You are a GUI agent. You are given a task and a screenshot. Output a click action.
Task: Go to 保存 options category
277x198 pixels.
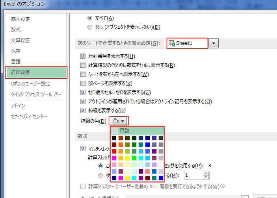[x=16, y=51]
